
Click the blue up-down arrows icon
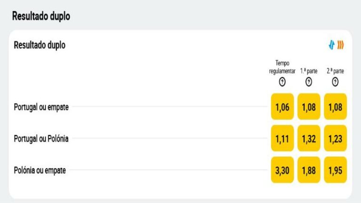click(x=332, y=45)
